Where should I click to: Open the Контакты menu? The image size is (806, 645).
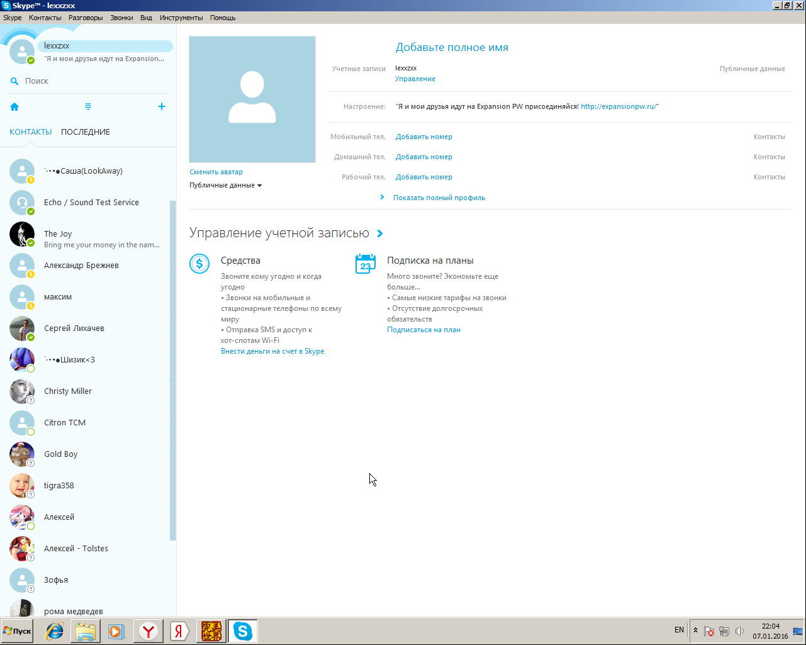(x=45, y=18)
